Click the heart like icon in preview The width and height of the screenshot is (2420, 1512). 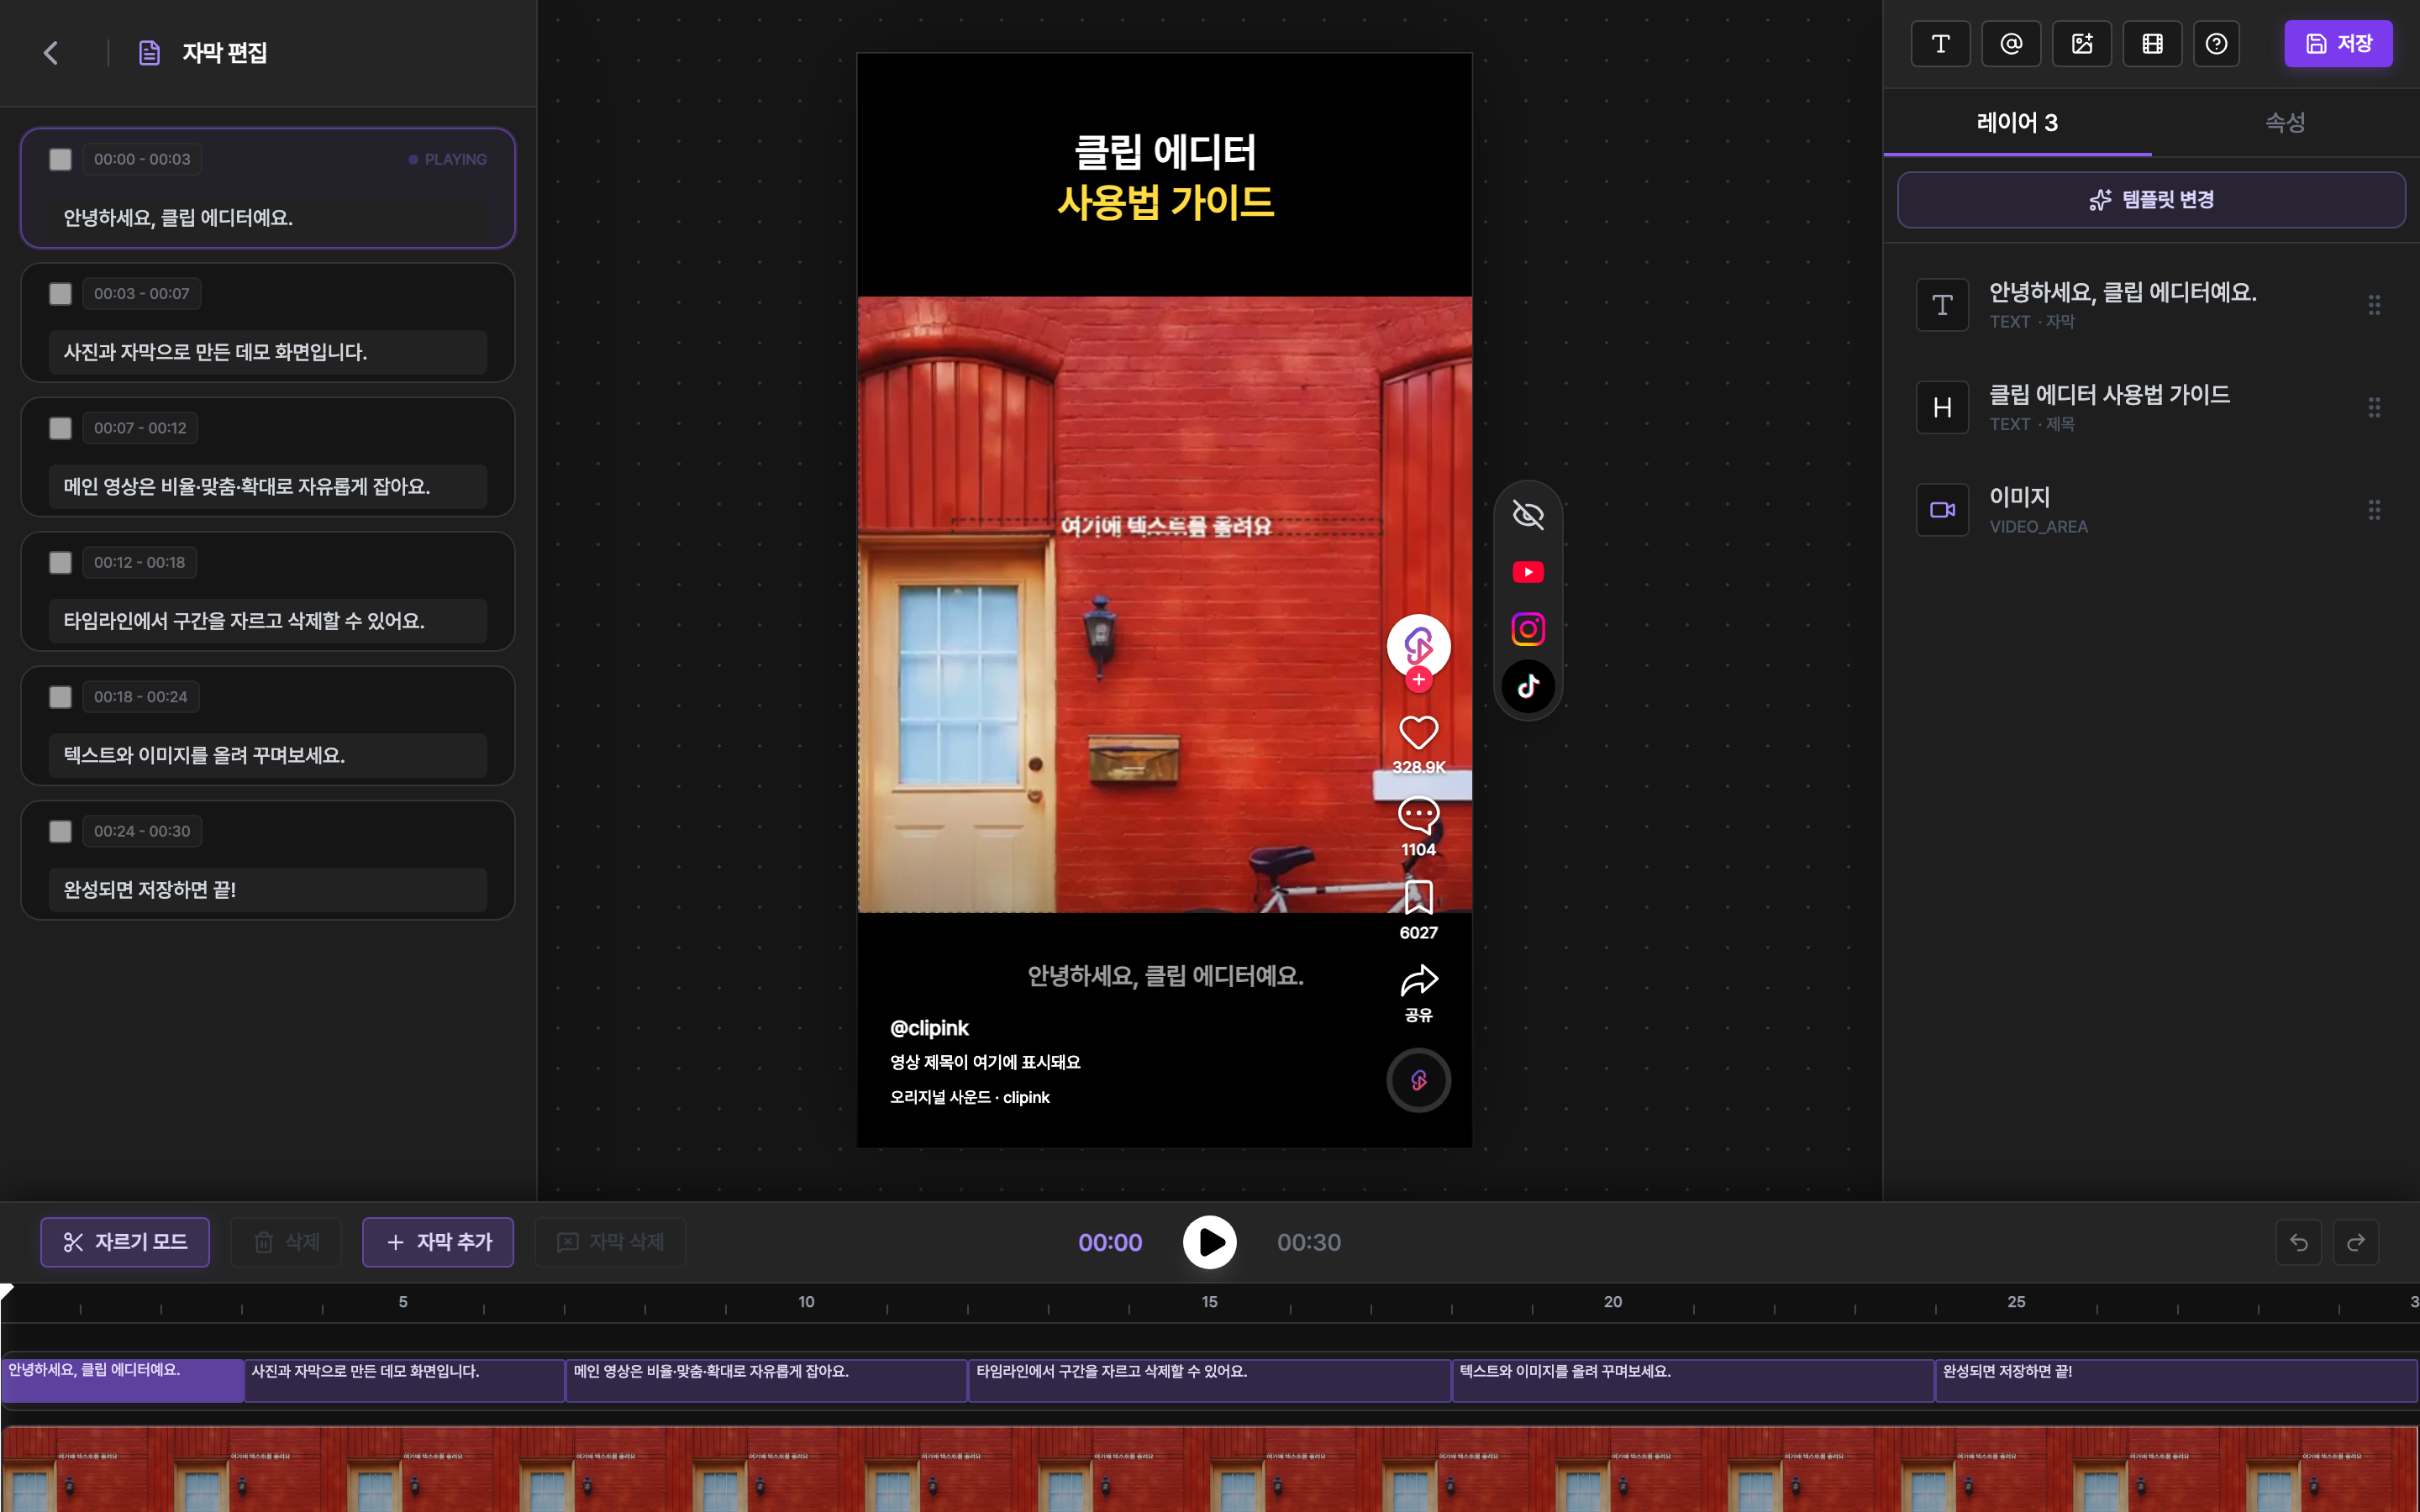point(1418,733)
